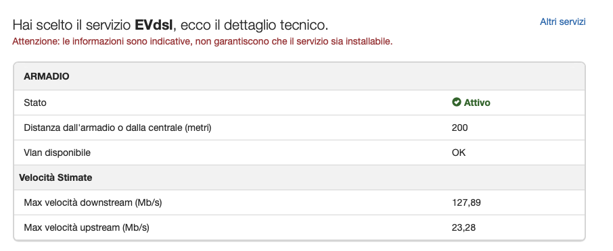Click the heading 'Hai scelto il servizio'
Image resolution: width=613 pixels, height=251 pixels.
click(72, 26)
